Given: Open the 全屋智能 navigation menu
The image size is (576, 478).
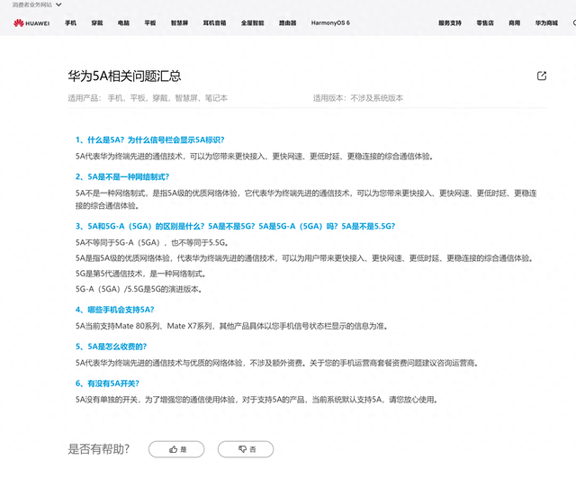Looking at the screenshot, I should (252, 23).
